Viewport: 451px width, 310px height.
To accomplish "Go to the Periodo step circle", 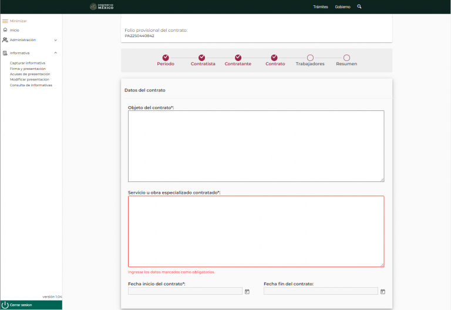I will click(166, 58).
